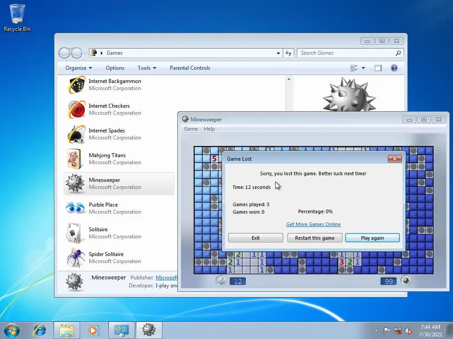Open Get More Games Online link
The height and width of the screenshot is (339, 453).
click(x=313, y=224)
